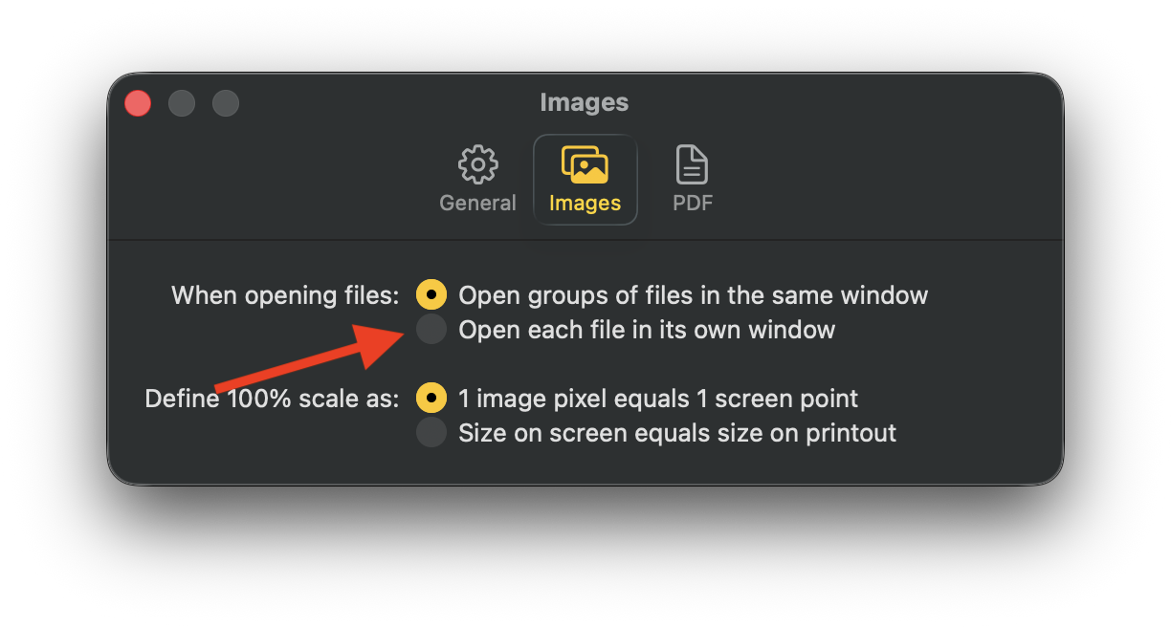Click the "When opening files:" label
The width and height of the screenshot is (1171, 627).
pos(285,295)
